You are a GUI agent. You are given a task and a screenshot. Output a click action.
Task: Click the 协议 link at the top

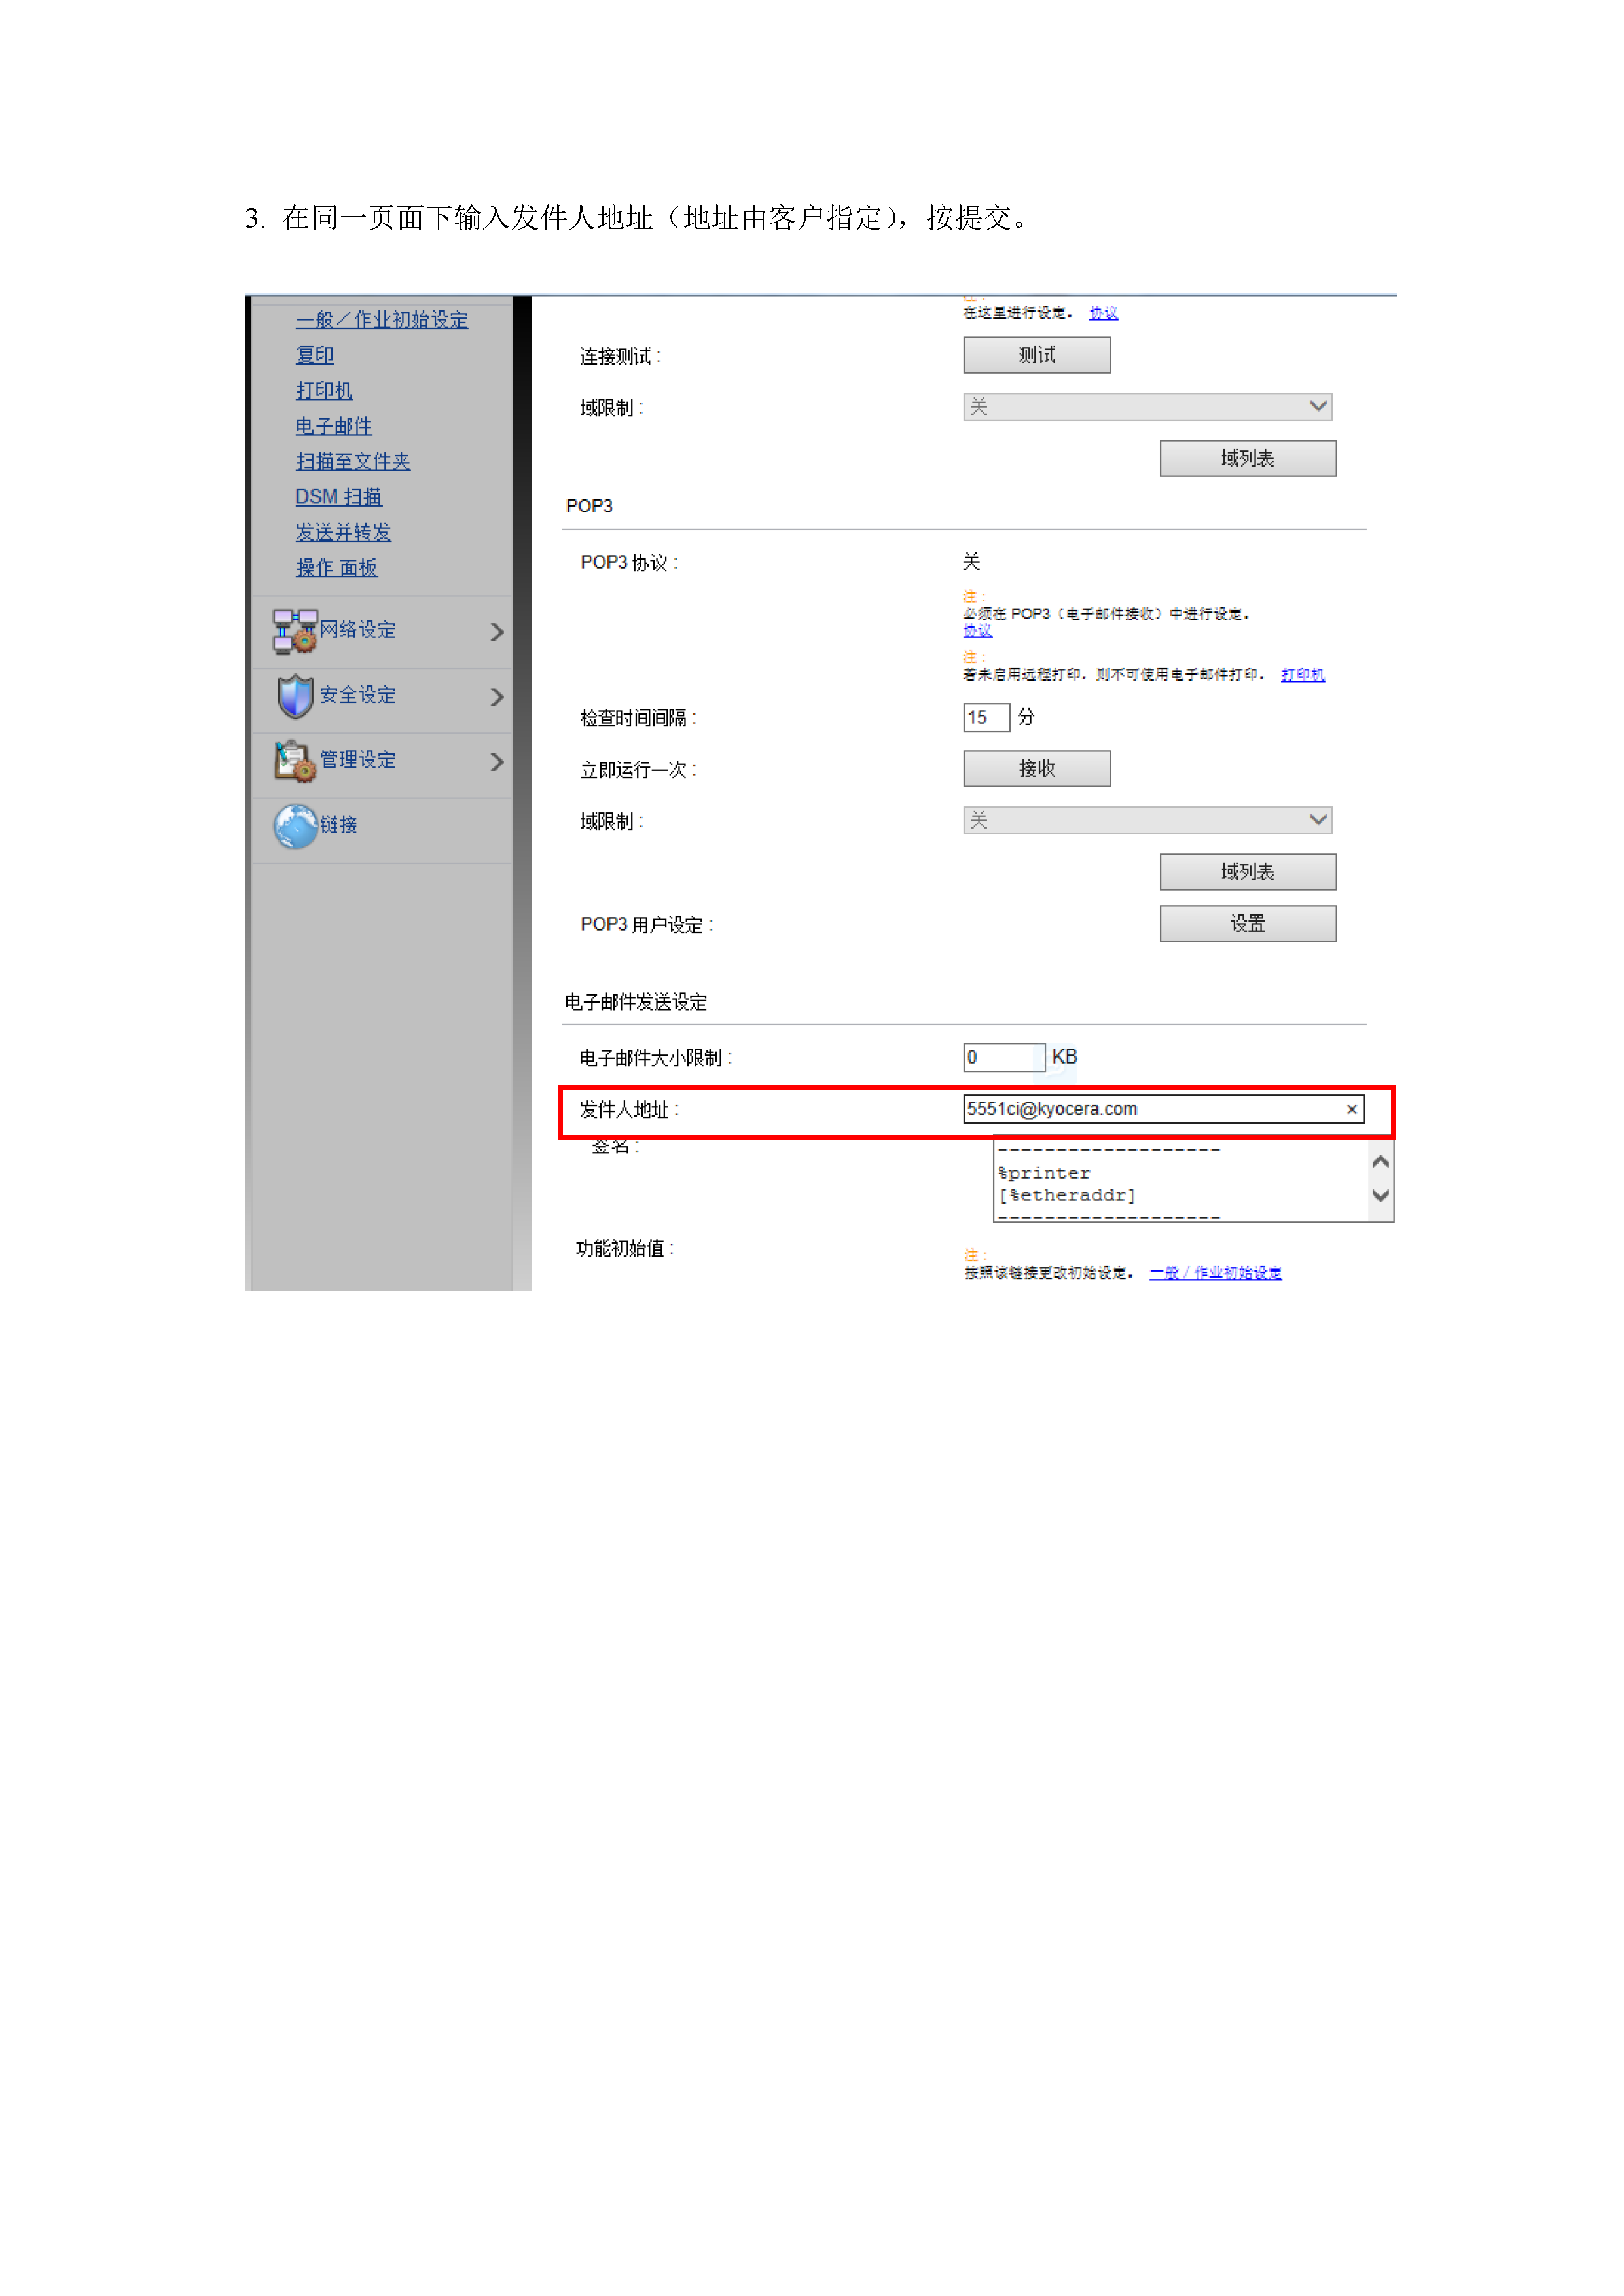pos(1103,313)
